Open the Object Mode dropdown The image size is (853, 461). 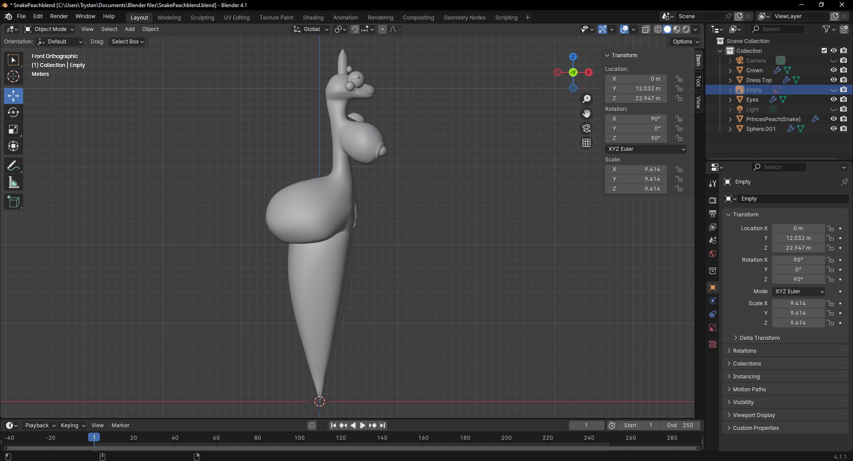tap(49, 29)
